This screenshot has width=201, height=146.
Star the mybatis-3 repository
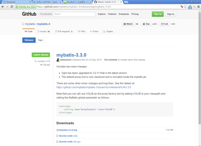coord(146,24)
